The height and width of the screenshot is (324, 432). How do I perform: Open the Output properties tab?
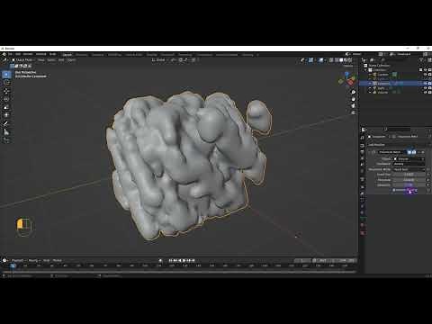point(363,152)
